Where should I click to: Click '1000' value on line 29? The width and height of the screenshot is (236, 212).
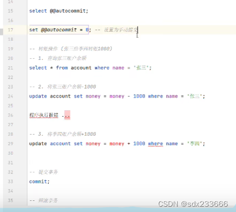click(x=139, y=144)
